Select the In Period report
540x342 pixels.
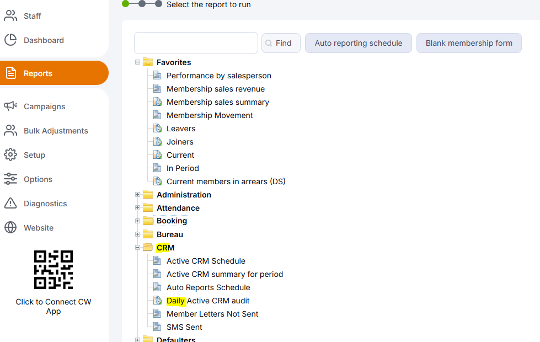tap(183, 168)
